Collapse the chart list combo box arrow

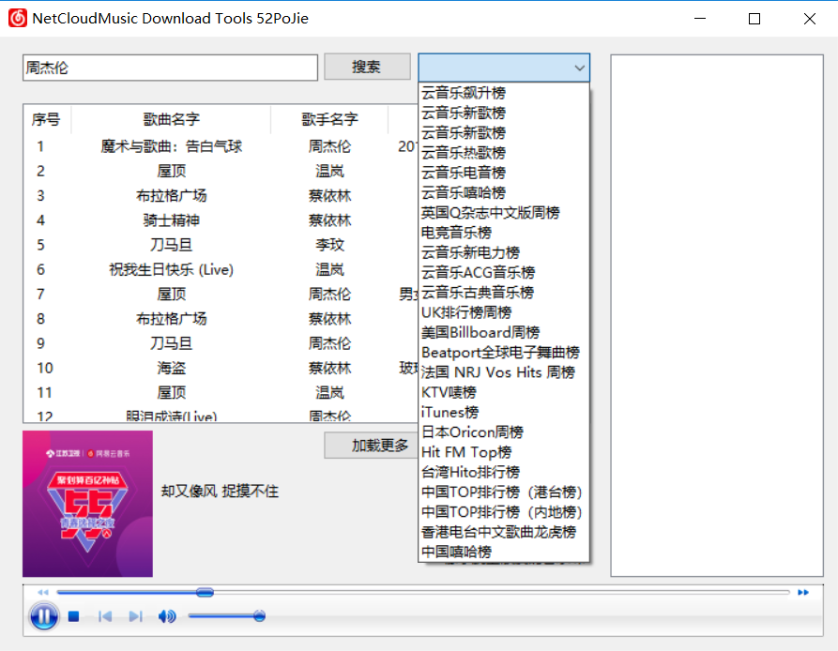(579, 68)
